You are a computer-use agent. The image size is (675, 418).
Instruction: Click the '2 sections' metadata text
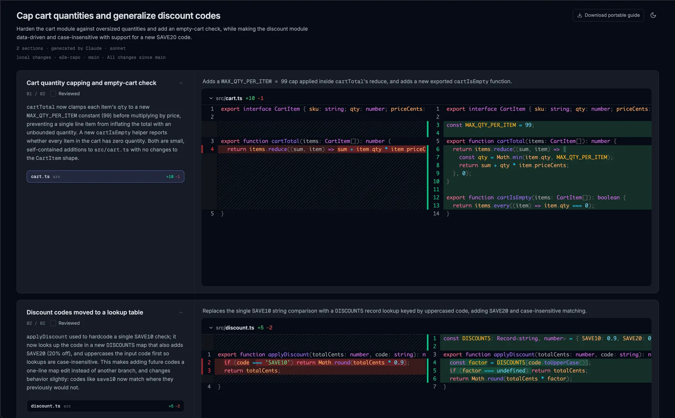coord(30,48)
